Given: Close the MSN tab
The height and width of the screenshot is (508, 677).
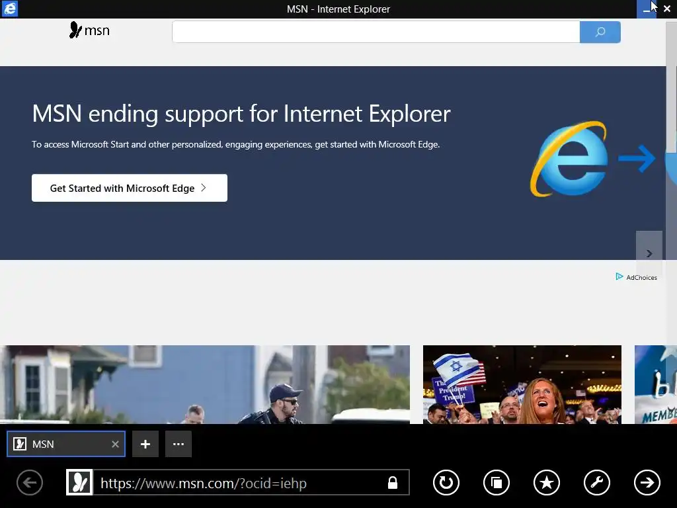Looking at the screenshot, I should tap(115, 444).
